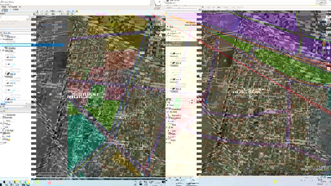Open the File menu

(4, 7)
